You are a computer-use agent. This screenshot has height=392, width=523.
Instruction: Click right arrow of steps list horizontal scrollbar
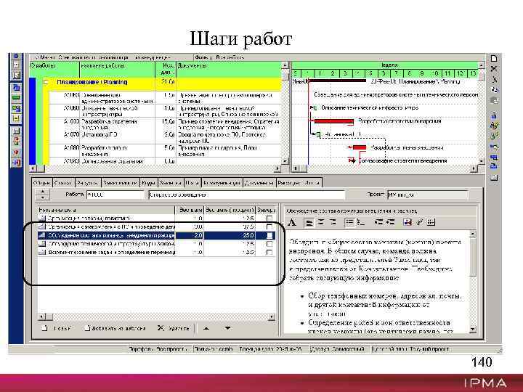click(272, 317)
